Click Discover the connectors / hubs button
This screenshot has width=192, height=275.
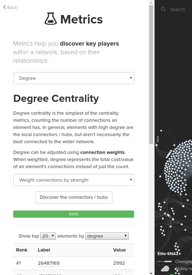(74, 197)
